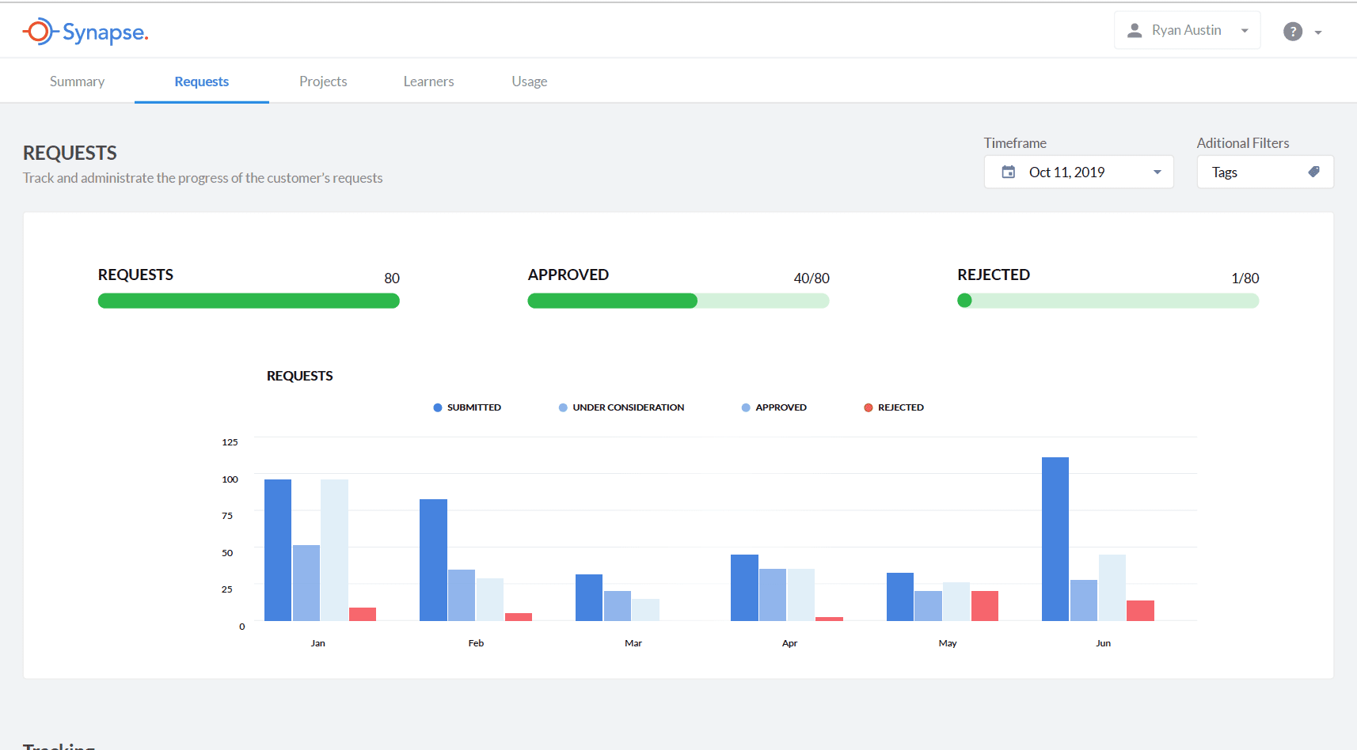Click the help question mark icon

pos(1293,32)
